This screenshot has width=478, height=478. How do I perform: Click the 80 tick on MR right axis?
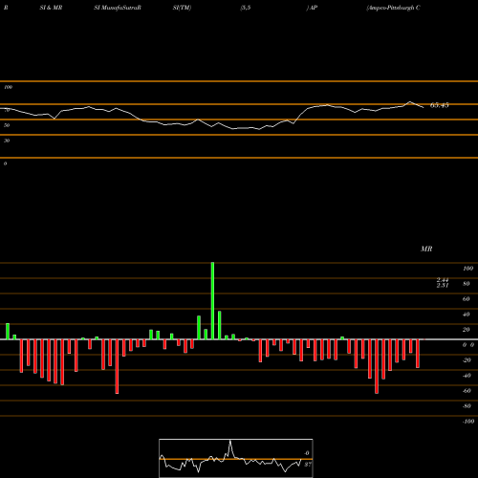click(467, 284)
